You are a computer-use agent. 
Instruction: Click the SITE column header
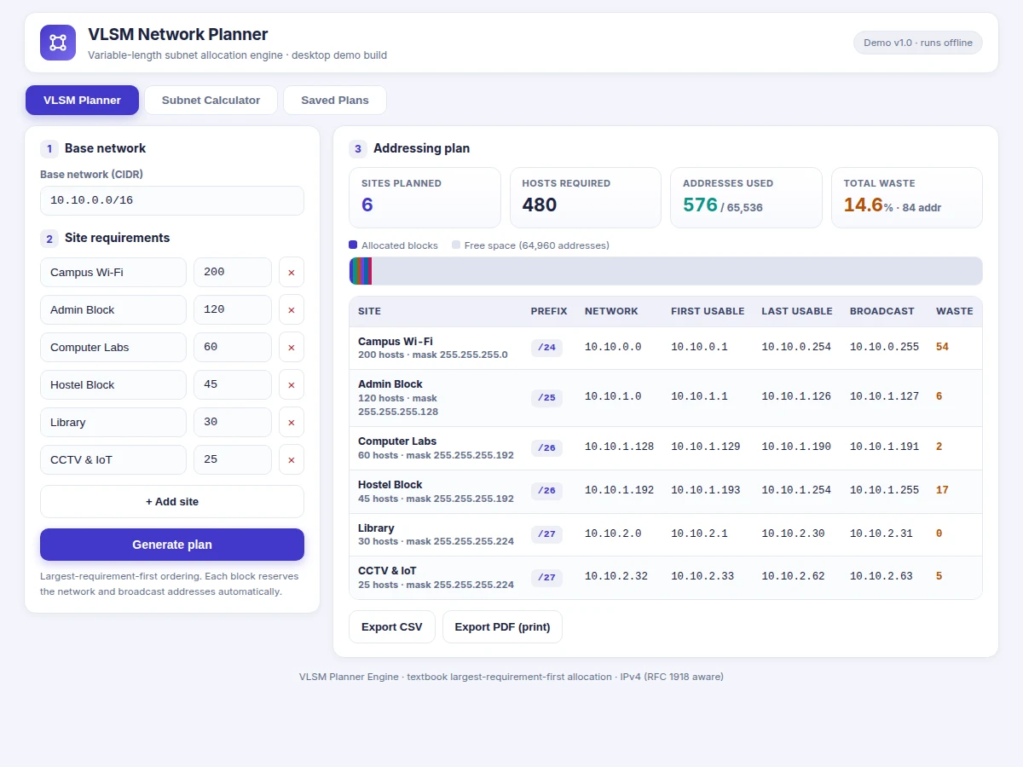369,311
